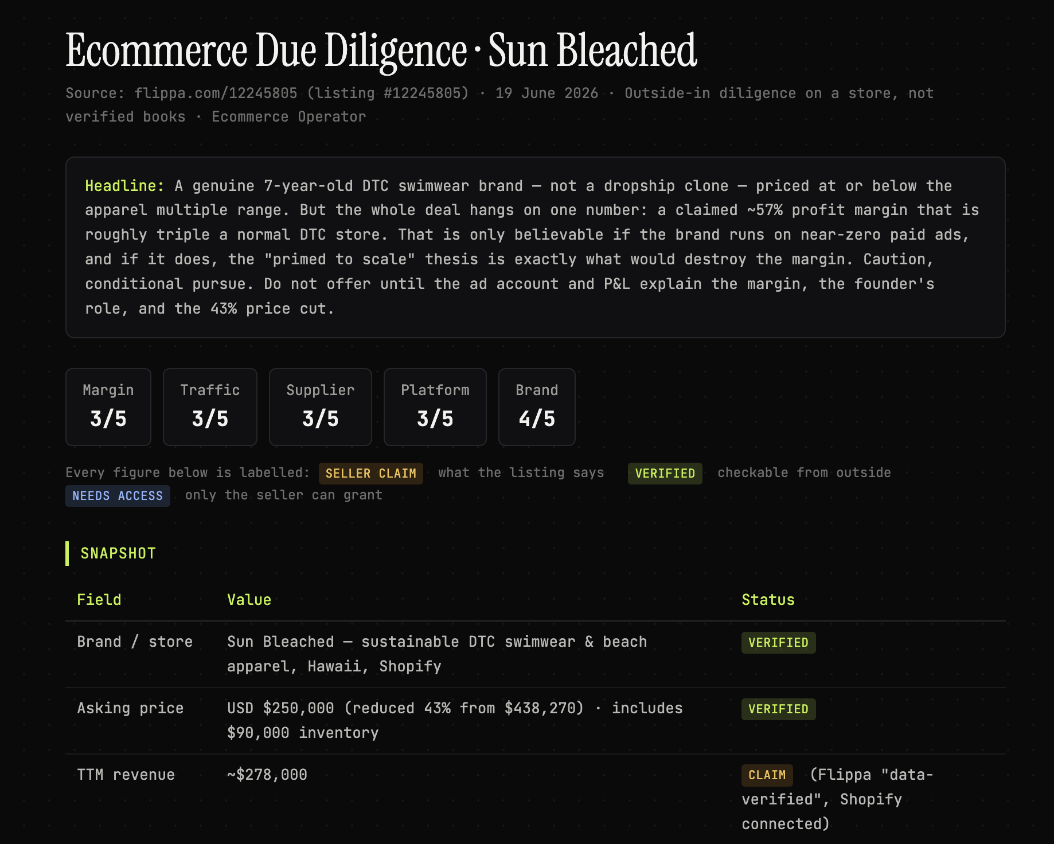The width and height of the screenshot is (1054, 844).
Task: Click the source text "flippa.com/12245805"
Action: 216,93
